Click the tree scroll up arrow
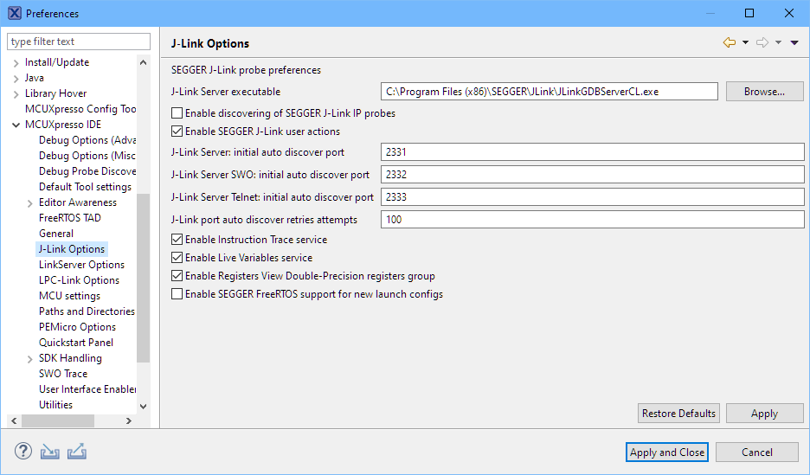This screenshot has width=810, height=475. [143, 62]
